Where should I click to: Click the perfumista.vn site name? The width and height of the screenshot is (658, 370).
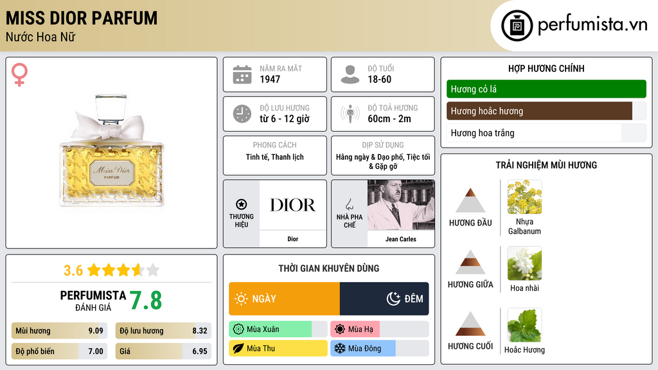click(x=592, y=25)
